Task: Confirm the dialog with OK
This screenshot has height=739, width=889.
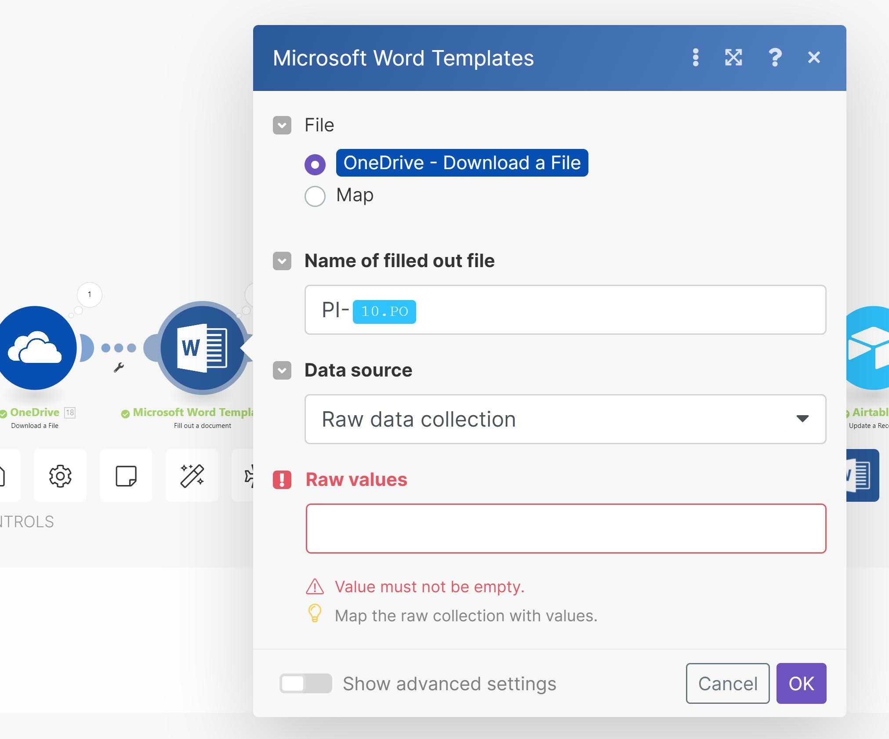Action: click(x=802, y=684)
